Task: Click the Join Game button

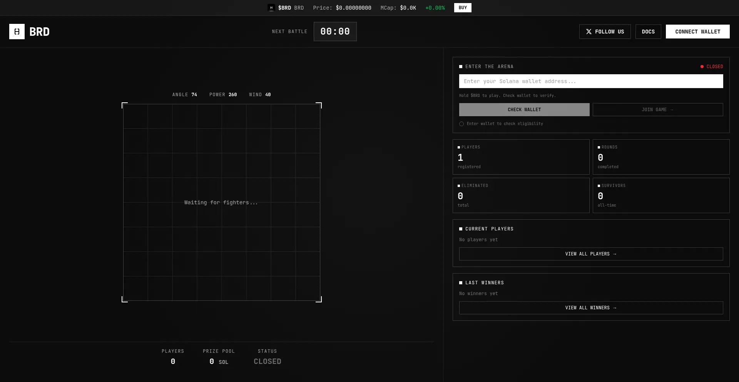Action: tap(657, 110)
